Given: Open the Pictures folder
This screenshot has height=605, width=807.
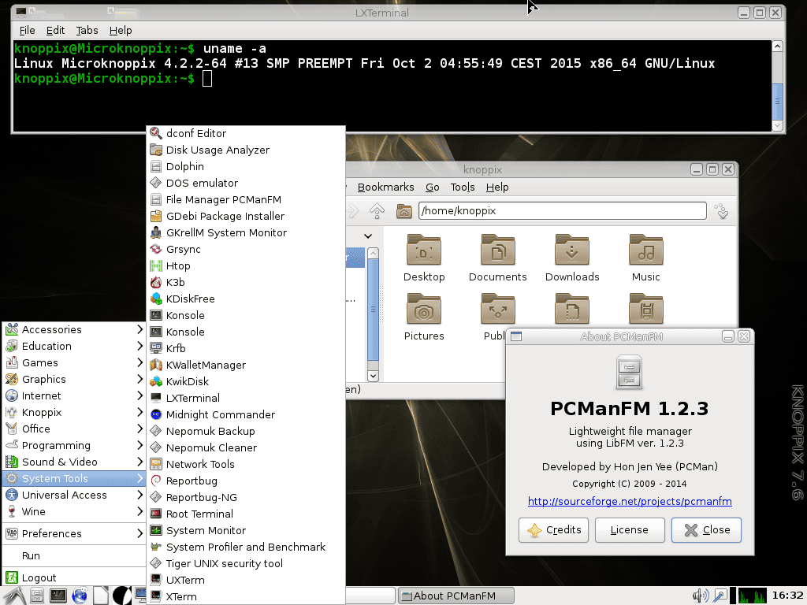Looking at the screenshot, I should click(x=423, y=317).
